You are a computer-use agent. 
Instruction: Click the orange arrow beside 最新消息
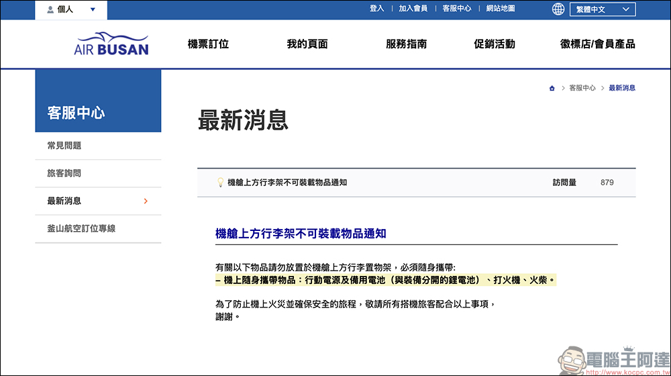pos(146,201)
